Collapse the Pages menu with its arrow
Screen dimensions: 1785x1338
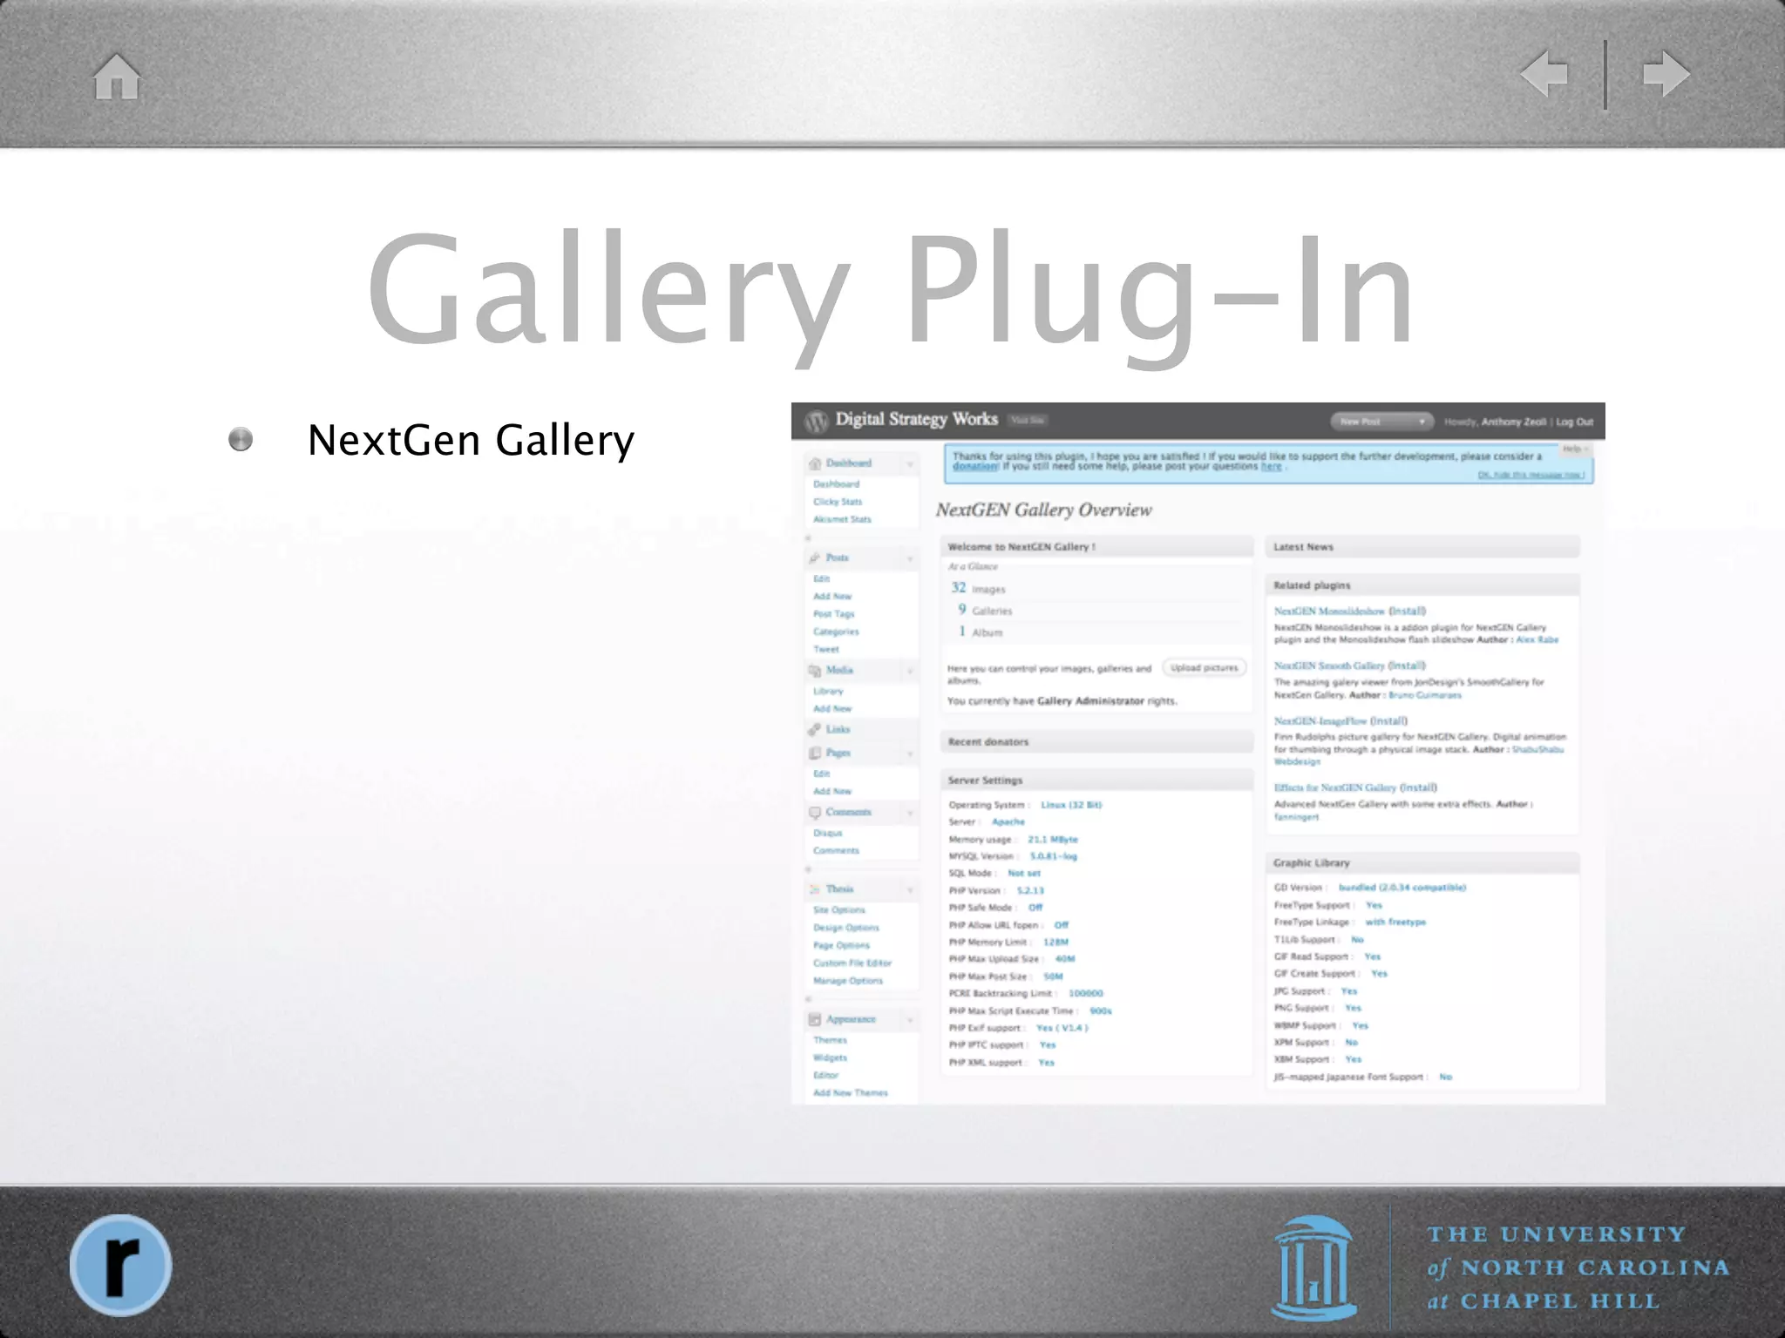[x=910, y=753]
